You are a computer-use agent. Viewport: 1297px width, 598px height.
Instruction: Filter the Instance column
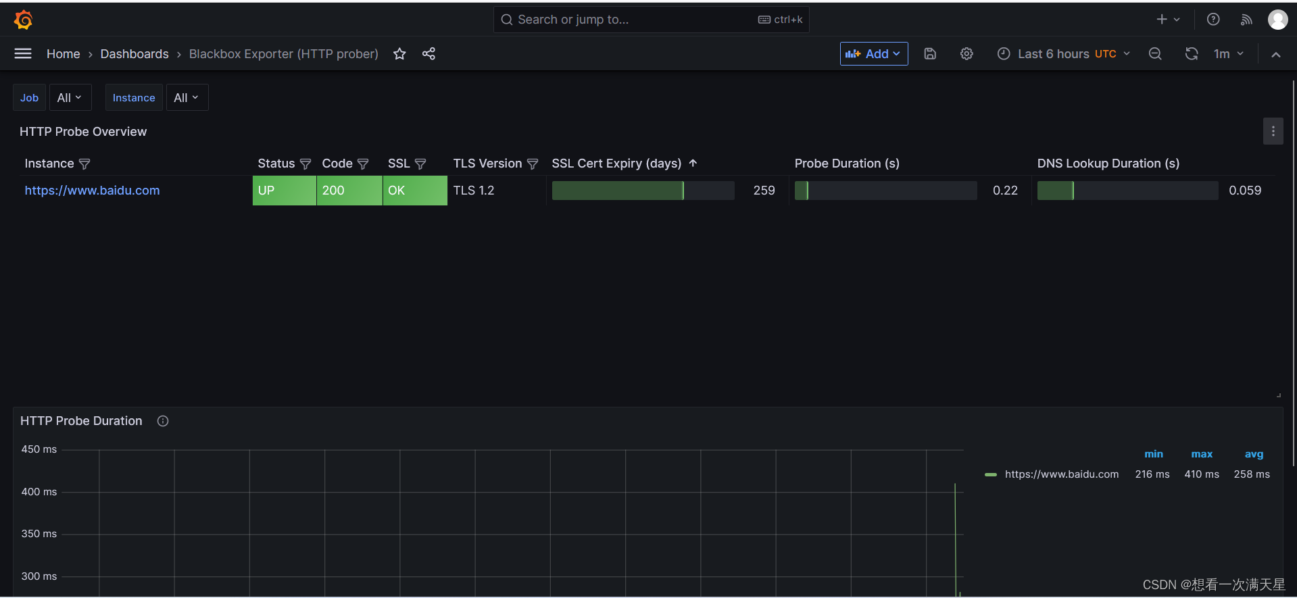(x=84, y=164)
